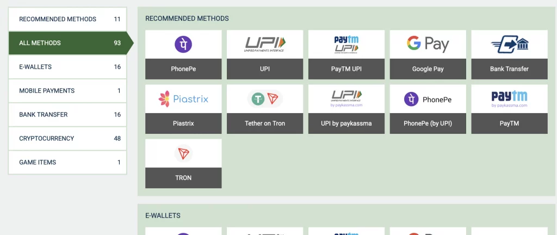This screenshot has width=557, height=235.
Task: Select the PayTM label button
Action: pyautogui.click(x=509, y=123)
